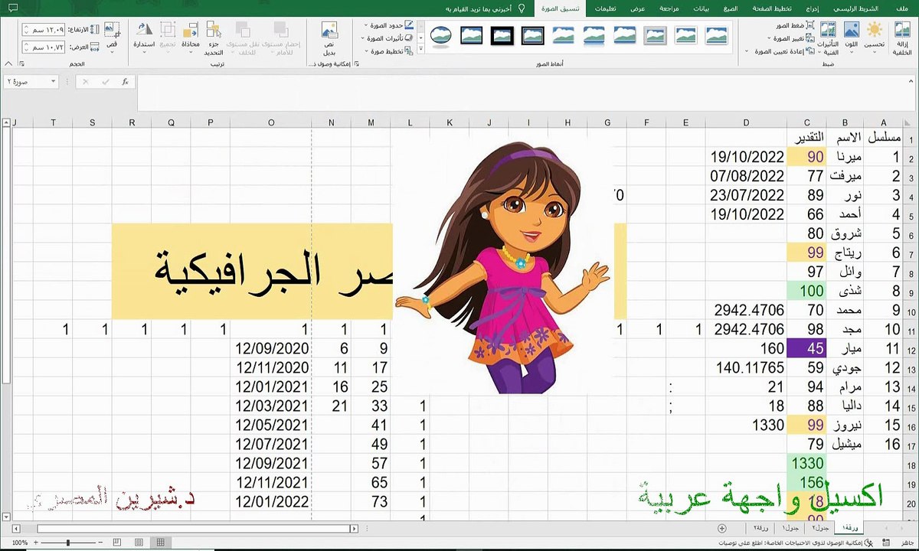Expand the Crop (قص) dropdown arrow
The image size is (919, 551).
[x=112, y=53]
